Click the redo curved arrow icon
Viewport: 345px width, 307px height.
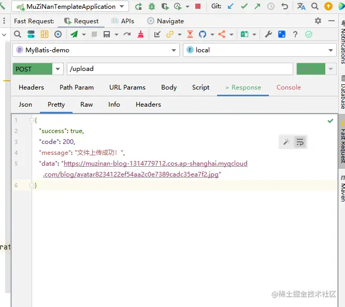127,34
